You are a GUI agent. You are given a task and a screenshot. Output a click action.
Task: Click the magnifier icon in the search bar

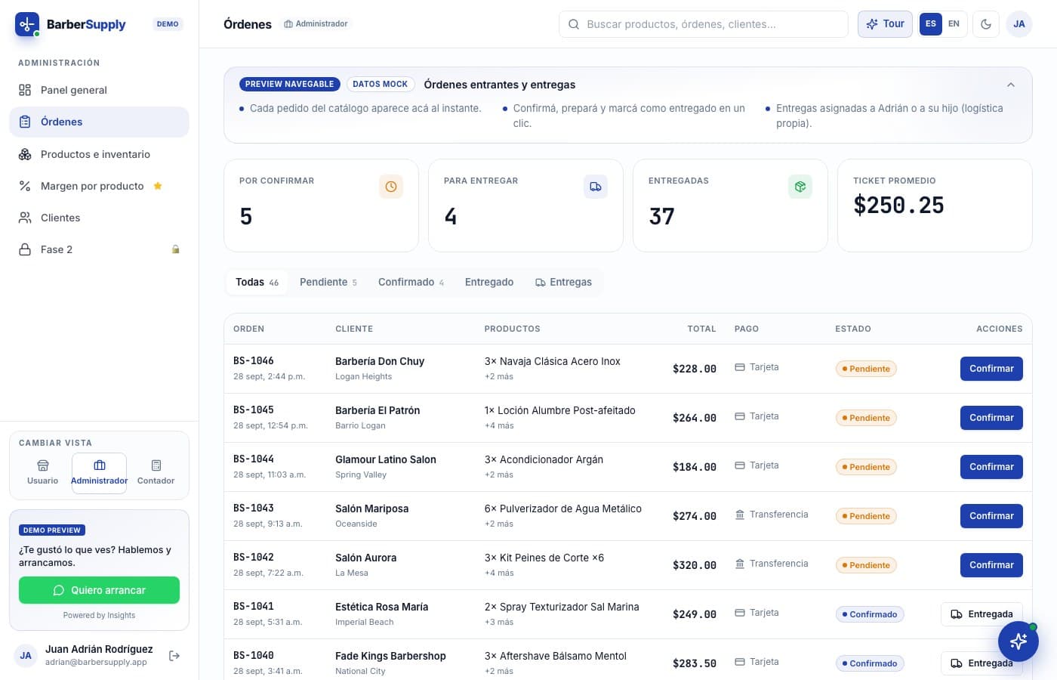[x=574, y=24]
